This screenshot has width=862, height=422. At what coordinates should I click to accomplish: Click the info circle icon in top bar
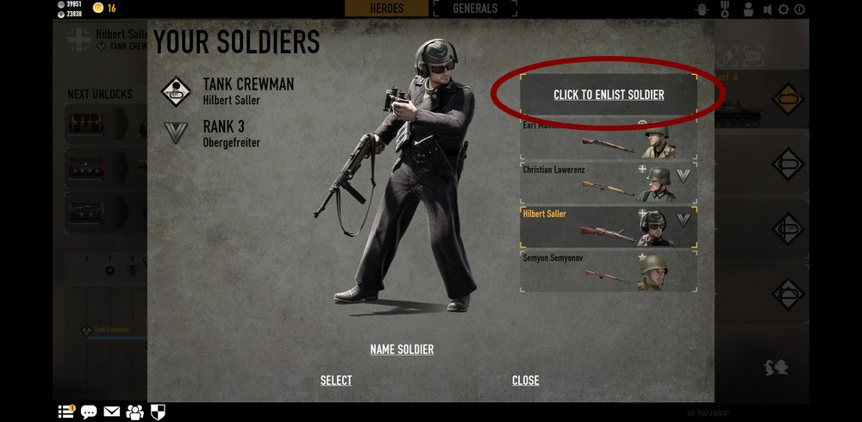coord(799,9)
